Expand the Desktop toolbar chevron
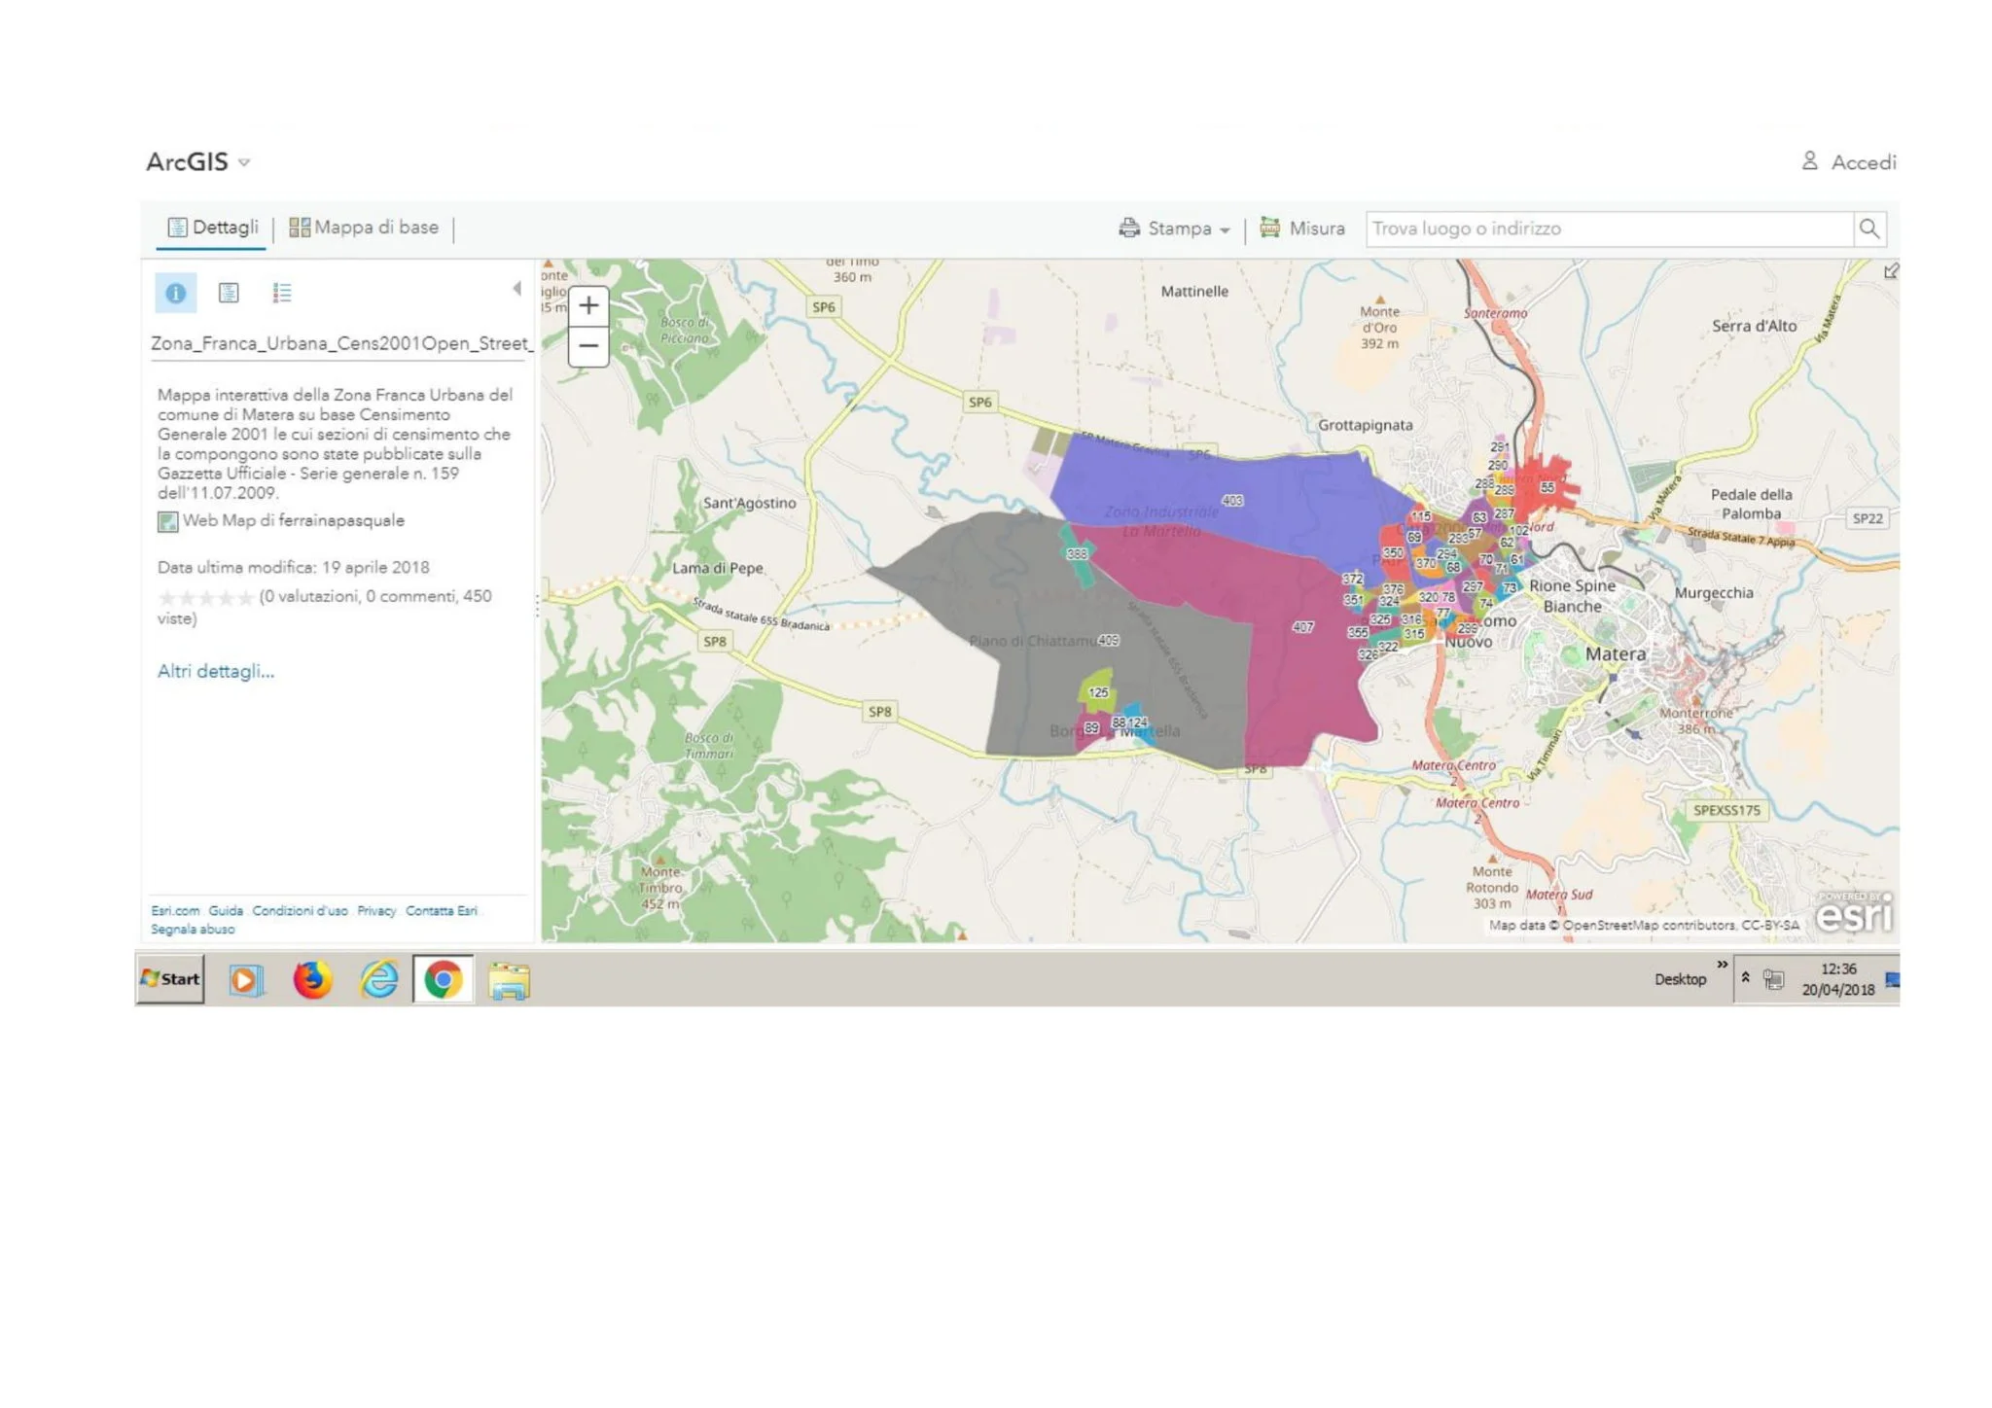The width and height of the screenshot is (1992, 1408). click(1723, 965)
